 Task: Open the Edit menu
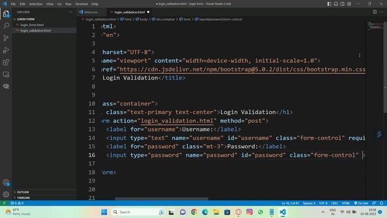pyautogui.click(x=22, y=4)
